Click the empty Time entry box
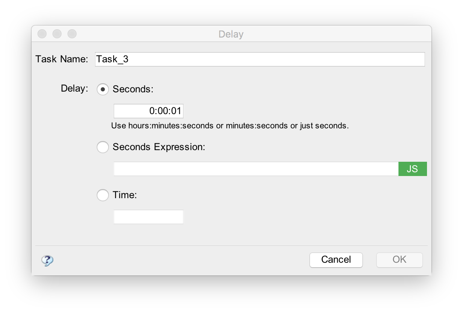Image resolution: width=463 pixels, height=313 pixels. click(x=148, y=217)
